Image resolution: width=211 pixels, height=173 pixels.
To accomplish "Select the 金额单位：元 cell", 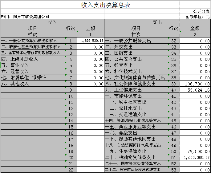I will [197, 17].
